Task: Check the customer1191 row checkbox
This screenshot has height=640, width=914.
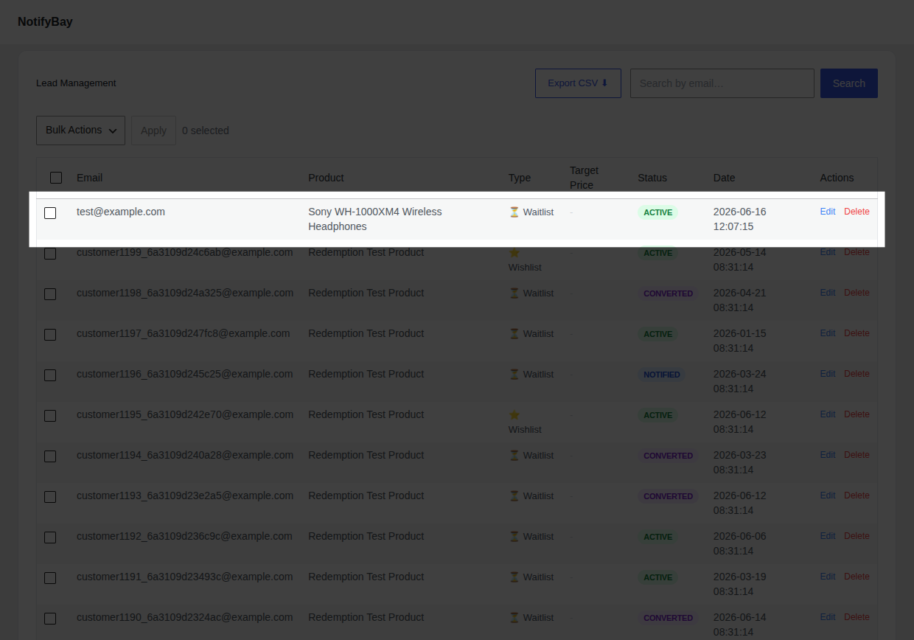Action: click(50, 578)
